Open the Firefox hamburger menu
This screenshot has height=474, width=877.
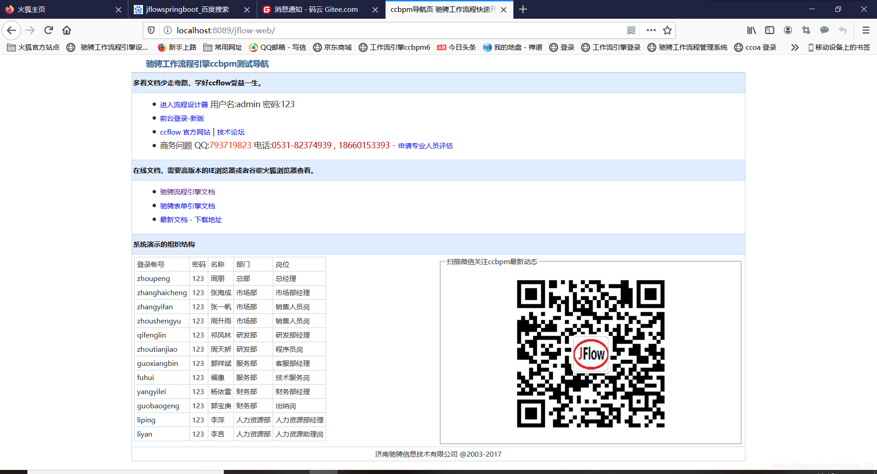click(x=866, y=31)
